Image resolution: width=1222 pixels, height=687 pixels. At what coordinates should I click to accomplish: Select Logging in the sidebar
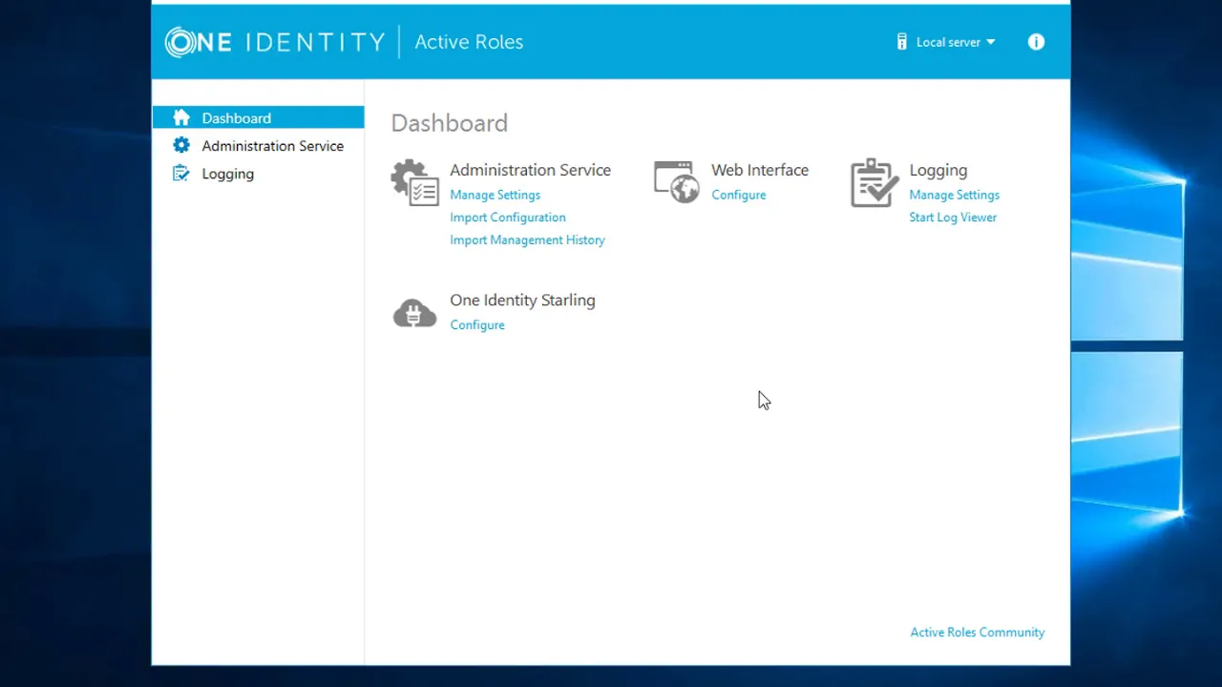(x=258, y=173)
